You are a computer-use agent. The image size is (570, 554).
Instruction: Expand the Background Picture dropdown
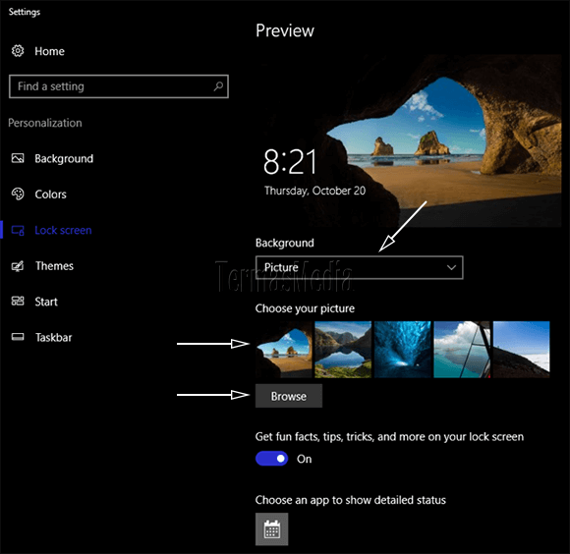[359, 267]
